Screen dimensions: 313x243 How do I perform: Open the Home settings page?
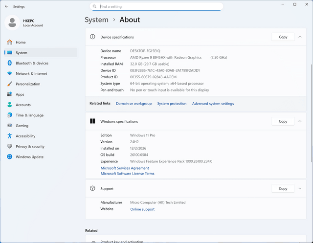41,43
